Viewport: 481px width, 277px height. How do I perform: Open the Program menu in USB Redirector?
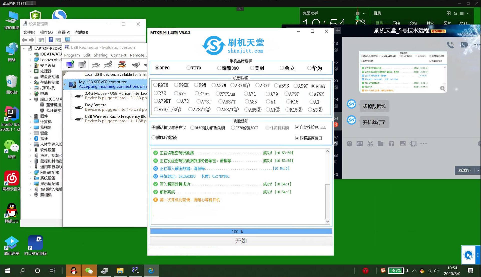72,55
